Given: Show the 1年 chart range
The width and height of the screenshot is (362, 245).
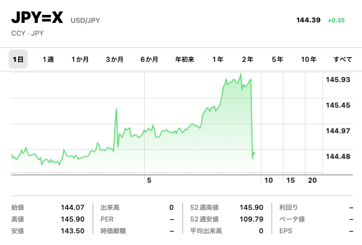Looking at the screenshot, I should pyautogui.click(x=217, y=60).
